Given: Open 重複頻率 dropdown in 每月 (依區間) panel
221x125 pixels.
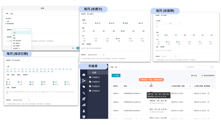Looking at the screenshot, I should pos(169,15).
